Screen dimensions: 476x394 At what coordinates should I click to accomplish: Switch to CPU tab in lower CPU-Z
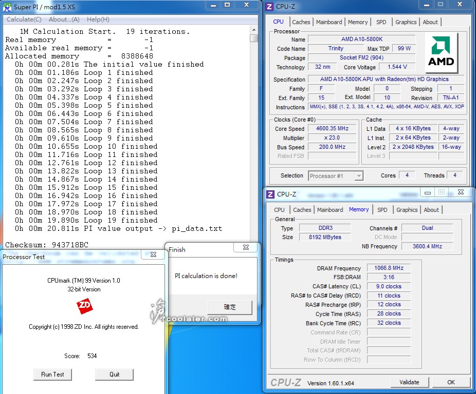pos(279,210)
